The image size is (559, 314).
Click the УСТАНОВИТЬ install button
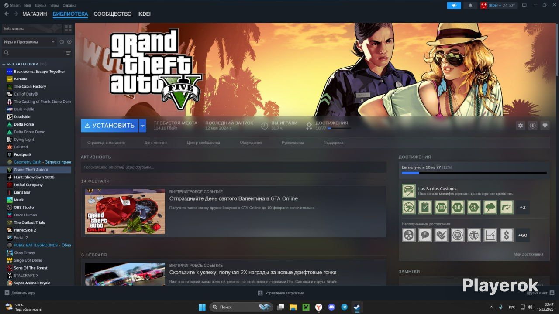coord(109,126)
